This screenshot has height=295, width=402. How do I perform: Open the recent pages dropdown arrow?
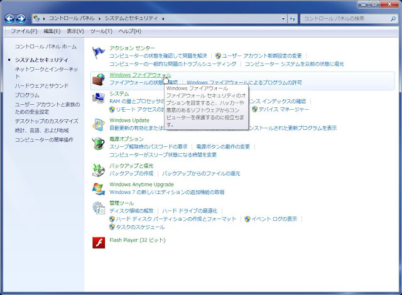[x=28, y=19]
